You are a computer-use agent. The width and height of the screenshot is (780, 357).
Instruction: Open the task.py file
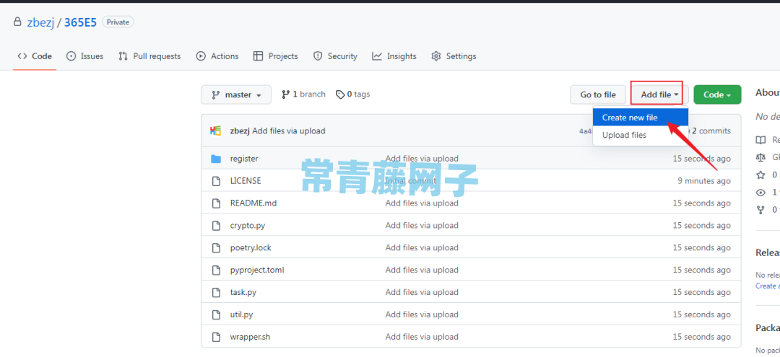243,293
